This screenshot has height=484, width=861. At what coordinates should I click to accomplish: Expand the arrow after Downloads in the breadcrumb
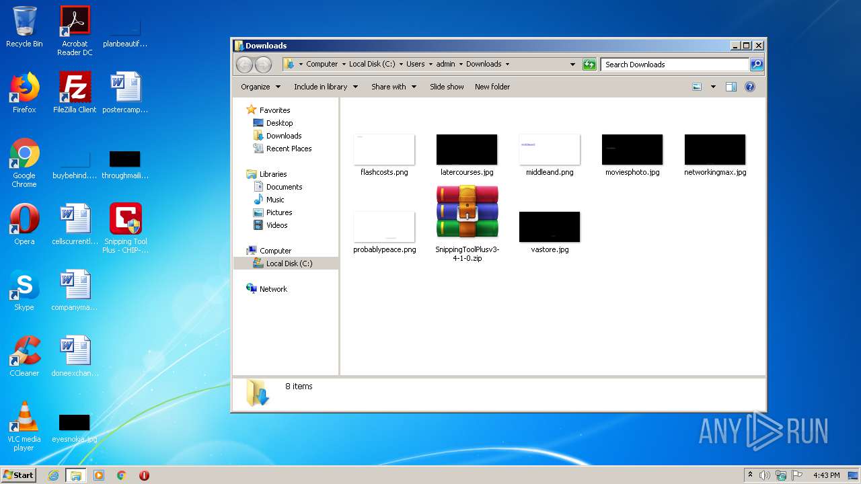point(507,65)
